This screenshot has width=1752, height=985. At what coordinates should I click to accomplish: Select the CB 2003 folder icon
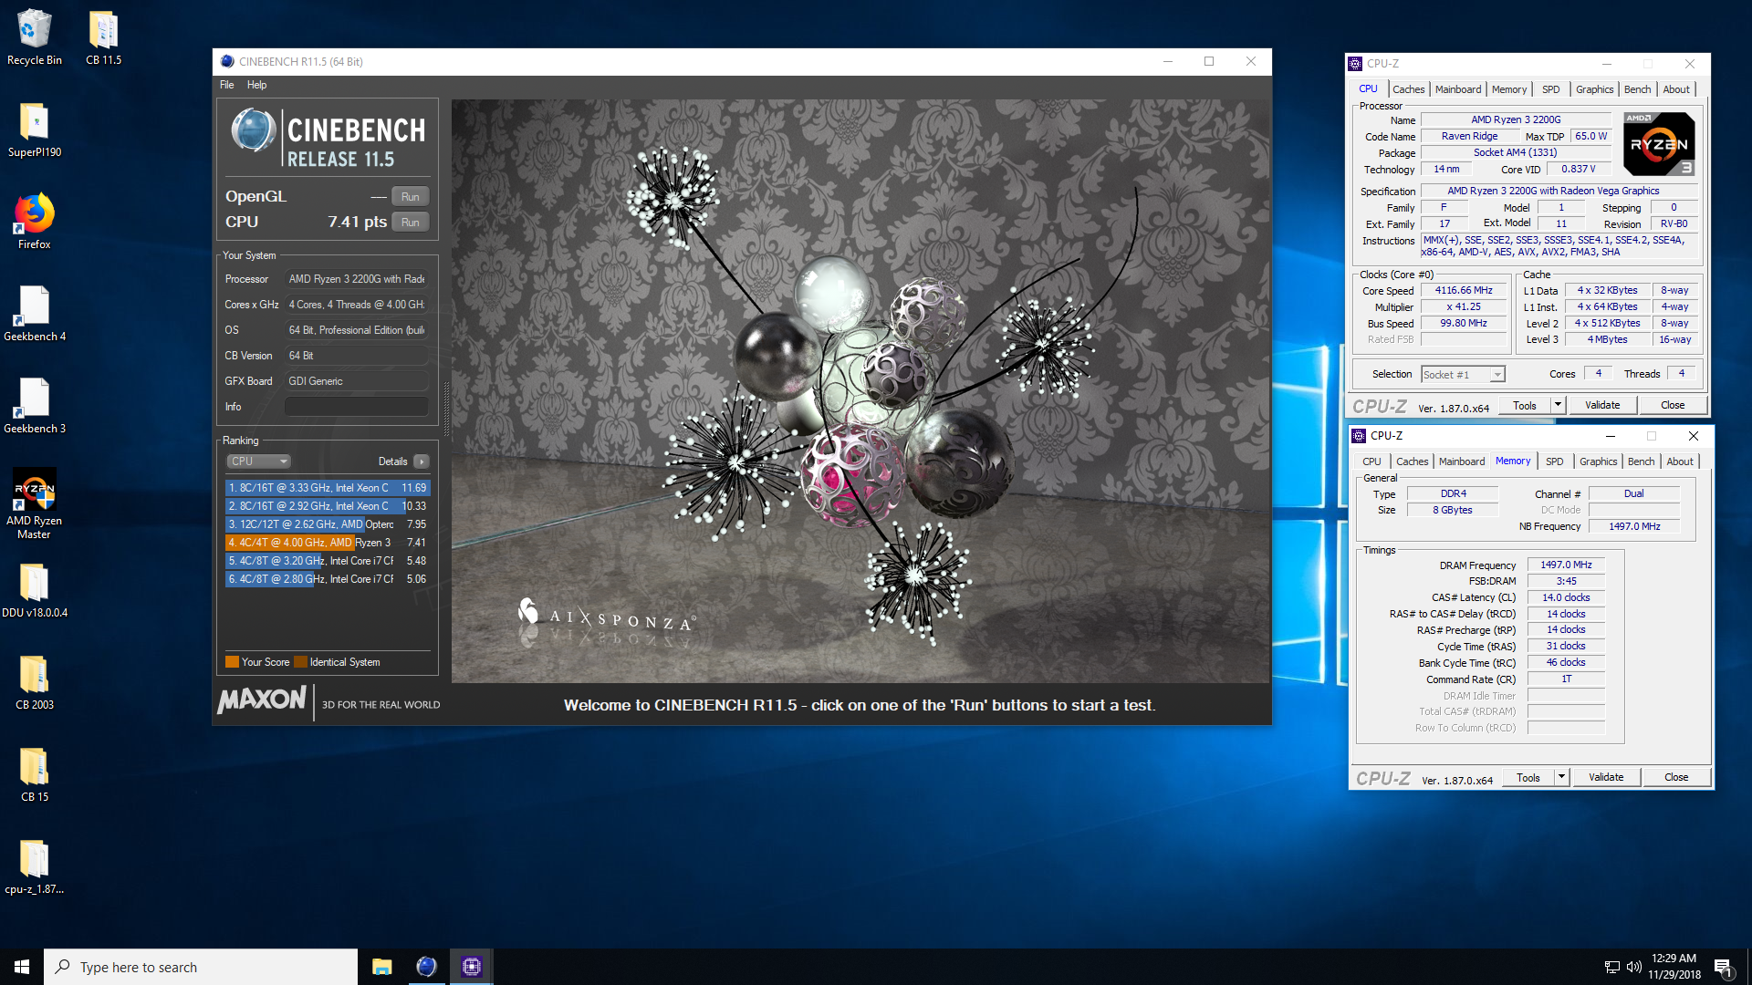[x=35, y=682]
